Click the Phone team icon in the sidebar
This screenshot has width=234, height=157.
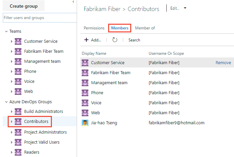pos(18,71)
